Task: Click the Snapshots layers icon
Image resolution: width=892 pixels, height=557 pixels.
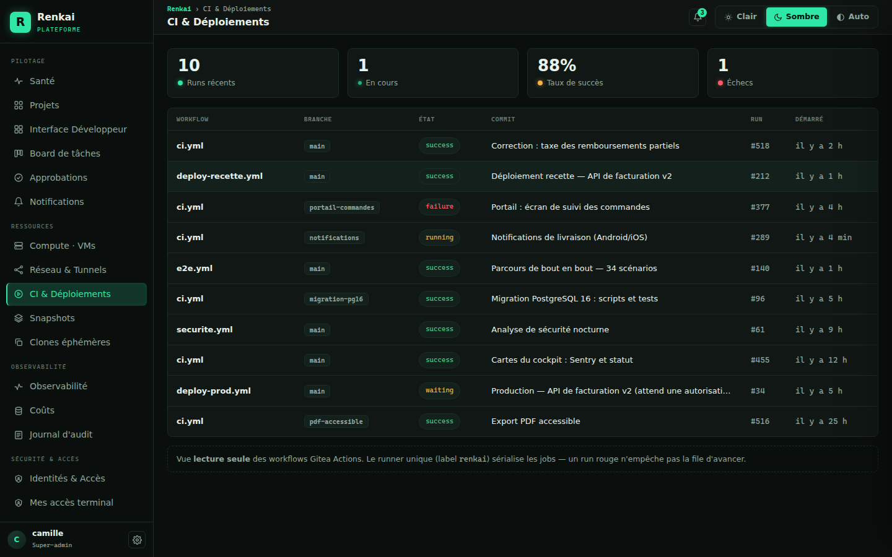Action: pos(19,318)
